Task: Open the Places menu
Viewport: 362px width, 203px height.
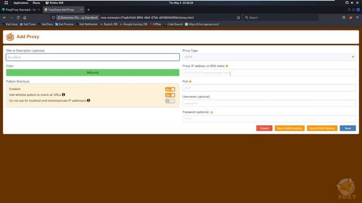Action: tap(36, 3)
